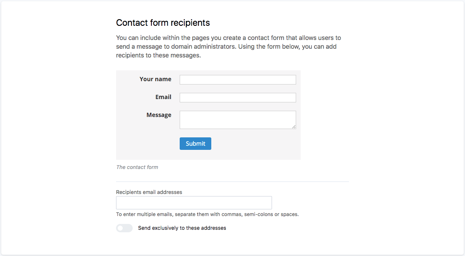Click the text 'recipients to these messages.'
This screenshot has width=465, height=256.
pos(158,55)
